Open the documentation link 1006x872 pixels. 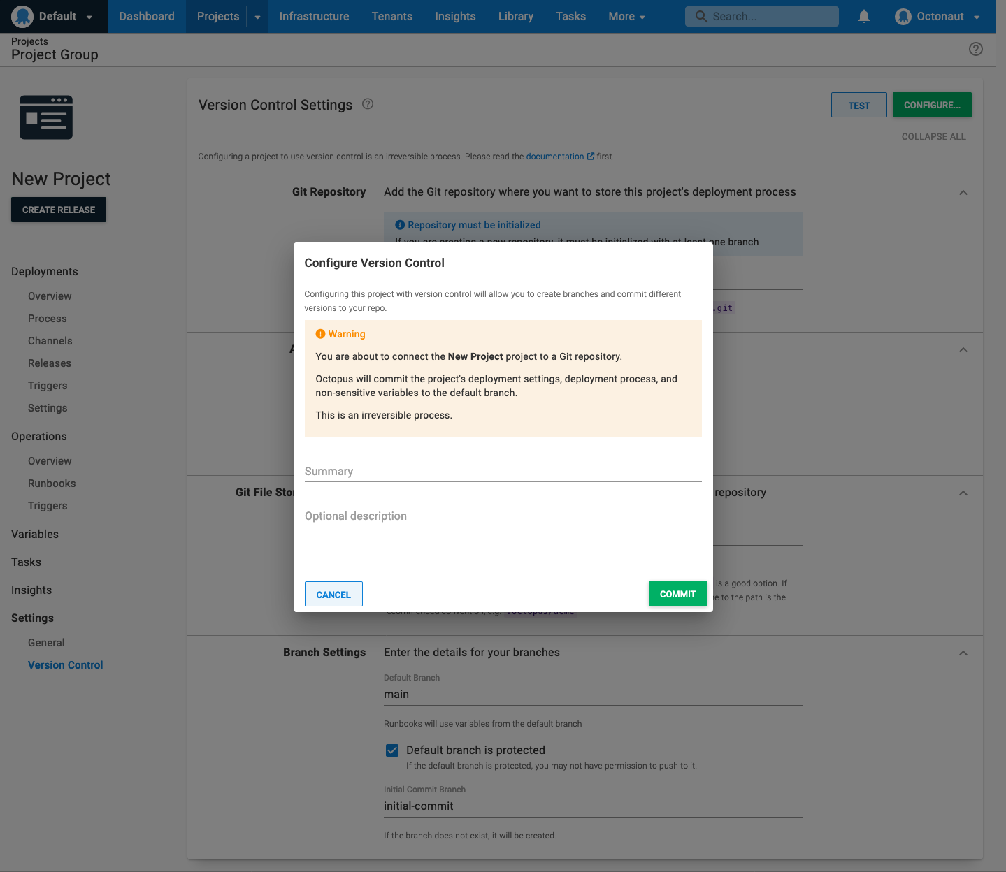[555, 156]
